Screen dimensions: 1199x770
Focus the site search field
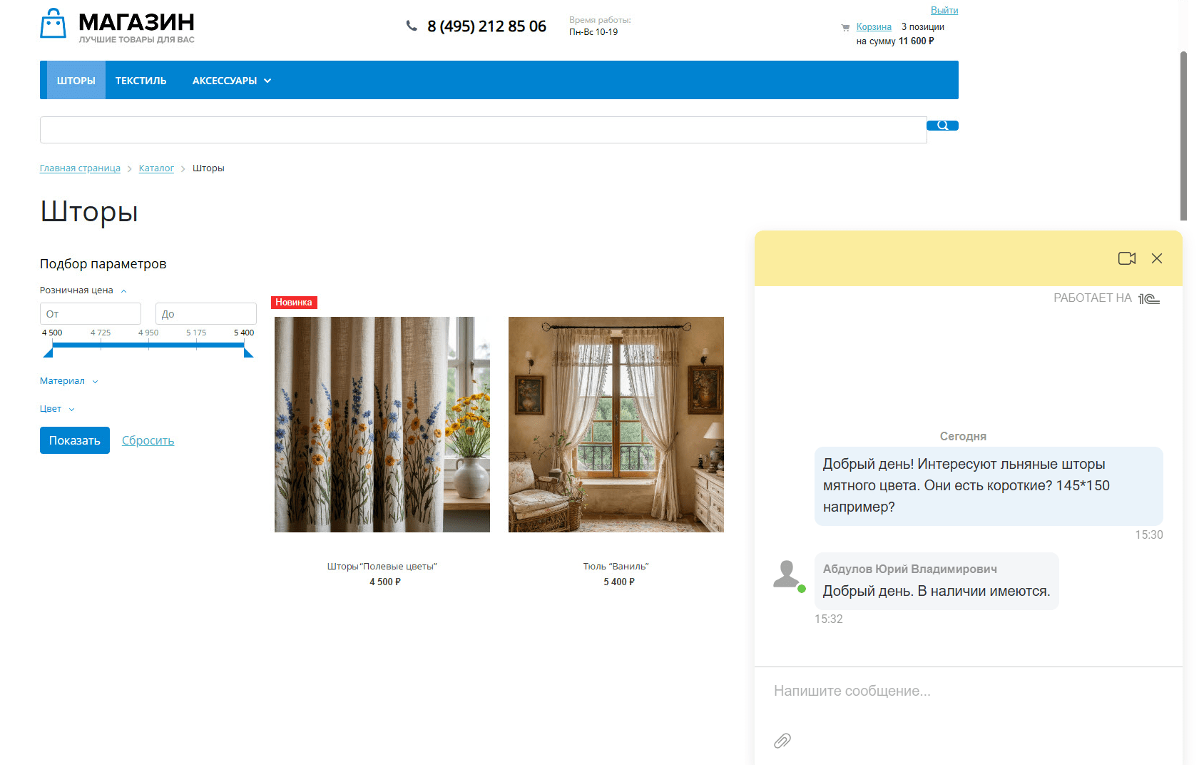[x=484, y=130]
